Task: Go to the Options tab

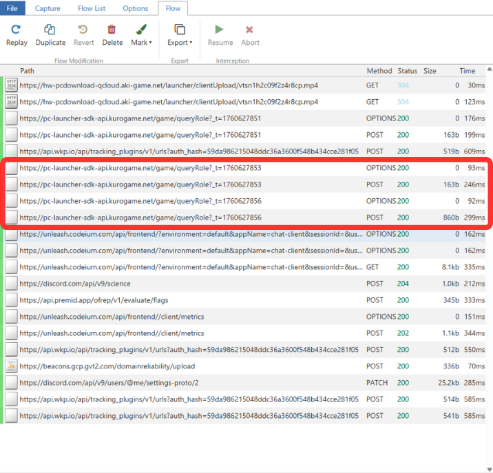Action: click(x=136, y=8)
